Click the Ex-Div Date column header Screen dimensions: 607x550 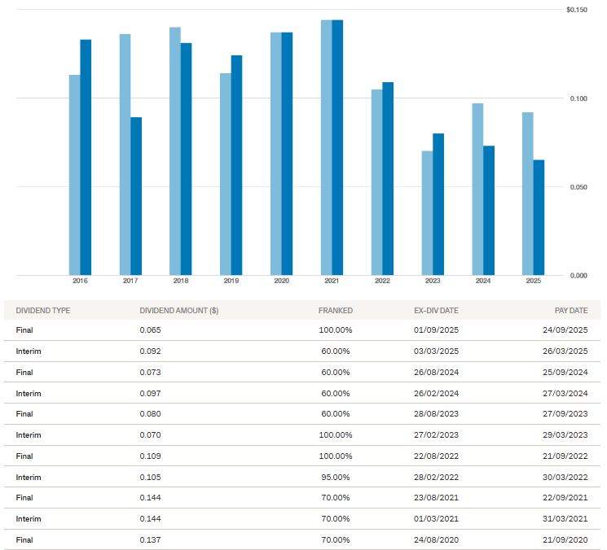click(436, 311)
